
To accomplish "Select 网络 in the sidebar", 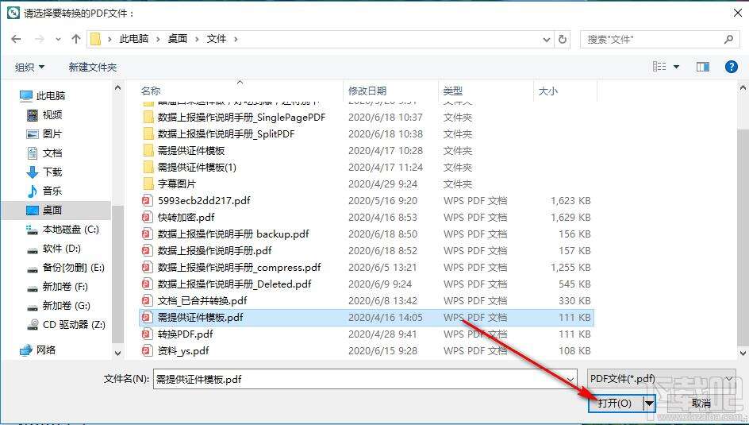I will pos(38,350).
